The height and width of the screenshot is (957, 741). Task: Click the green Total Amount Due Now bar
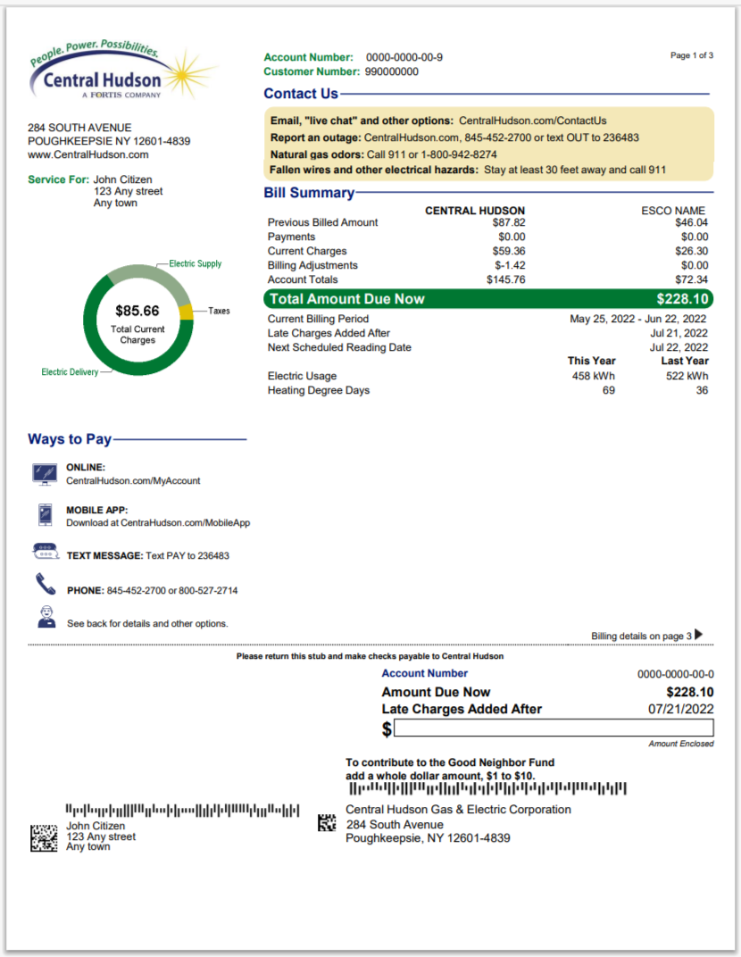pyautogui.click(x=488, y=299)
